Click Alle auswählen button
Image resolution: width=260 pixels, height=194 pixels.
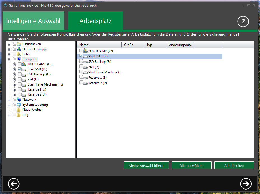(192, 165)
